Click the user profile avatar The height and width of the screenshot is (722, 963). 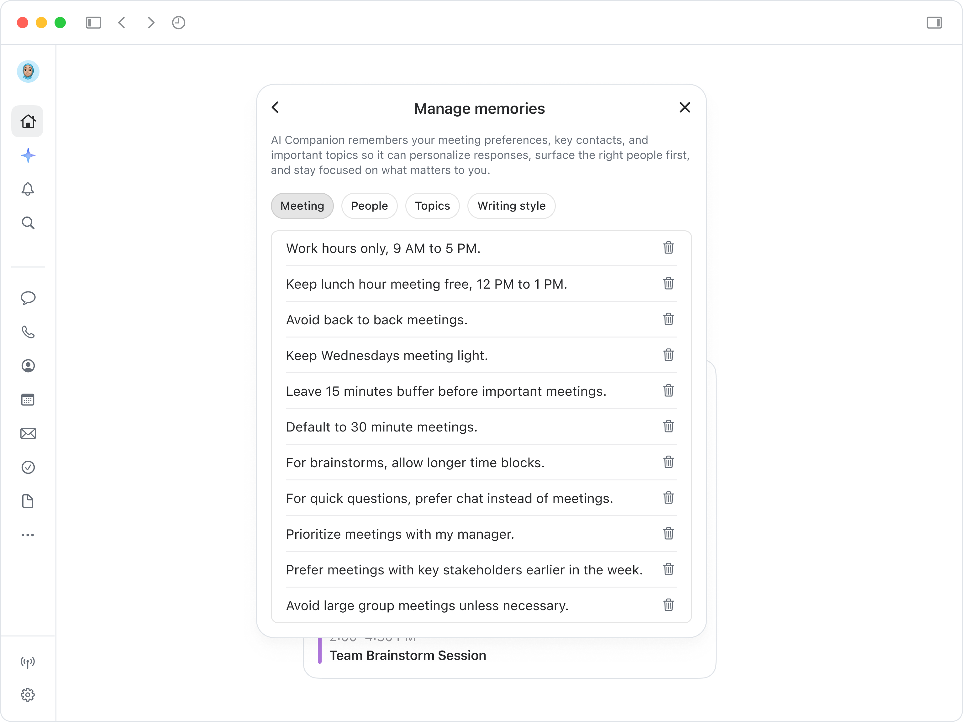tap(28, 71)
